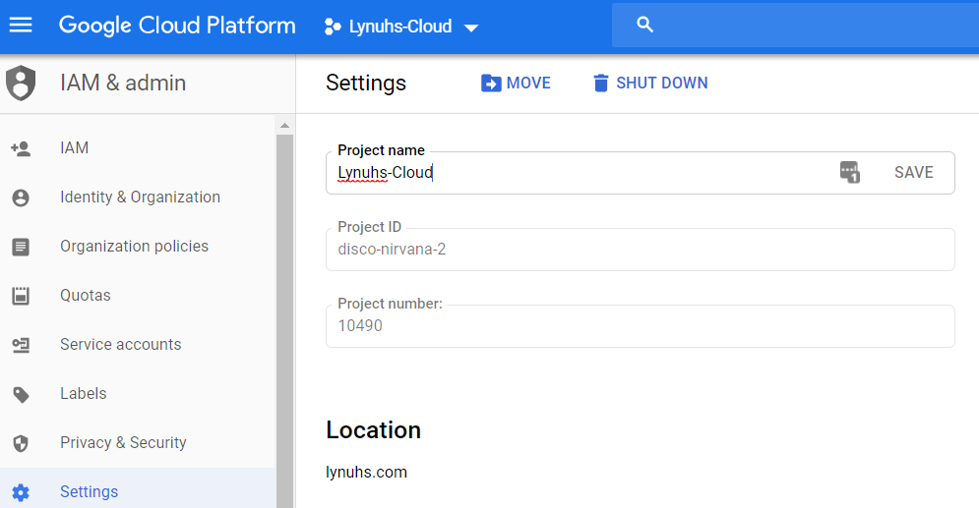Screen dimensions: 979x508
Task: Select Service accounts in sidebar
Action: pos(120,344)
